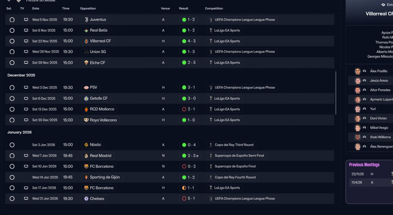This screenshot has width=393, height=215.
Task: Click Iñaki Williams' player portrait
Action: 357,137
